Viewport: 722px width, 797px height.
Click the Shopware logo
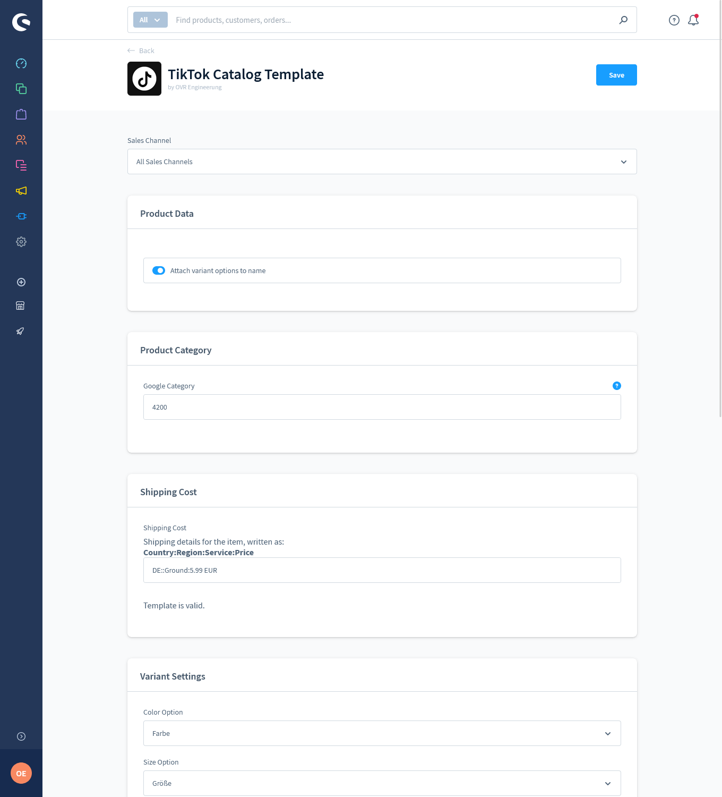pos(21,22)
